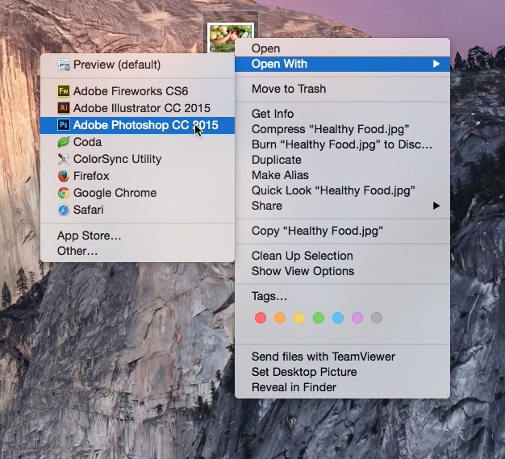Choose Adobe Fireworks CS6 from the submenu
The height and width of the screenshot is (459, 505).
pos(137,91)
